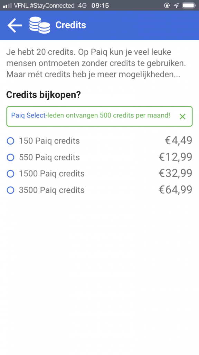Tap the X to dismiss the Paiq Select banner
Image resolution: width=199 pixels, height=355 pixels.
182,116
